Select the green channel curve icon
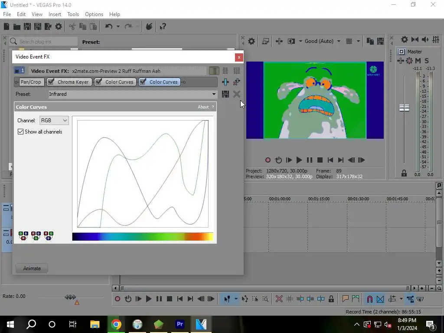The width and height of the screenshot is (444, 333). [36, 235]
